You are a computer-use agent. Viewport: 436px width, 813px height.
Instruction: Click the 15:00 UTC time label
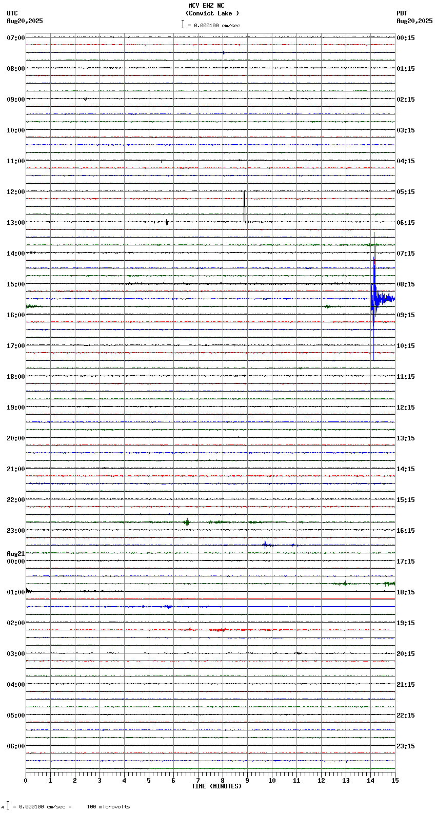coord(16,284)
